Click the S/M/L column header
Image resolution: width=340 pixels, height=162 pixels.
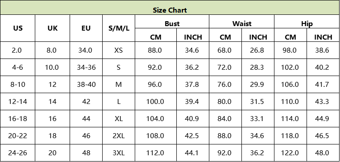[x=118, y=28]
